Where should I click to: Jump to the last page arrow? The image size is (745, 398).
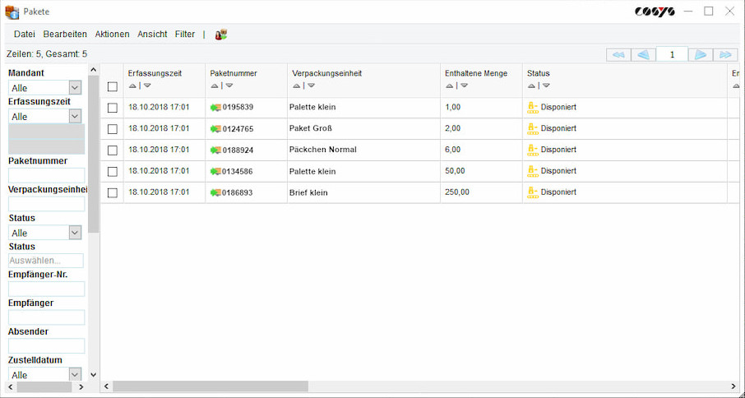(724, 55)
